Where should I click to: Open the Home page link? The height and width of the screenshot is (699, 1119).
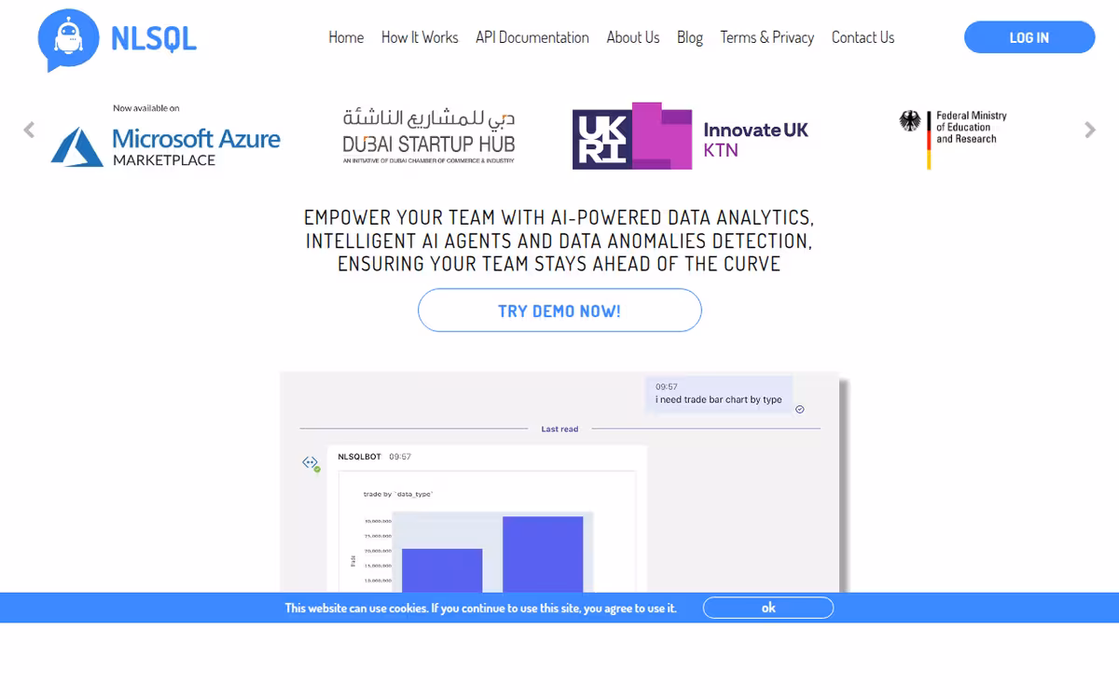[346, 37]
